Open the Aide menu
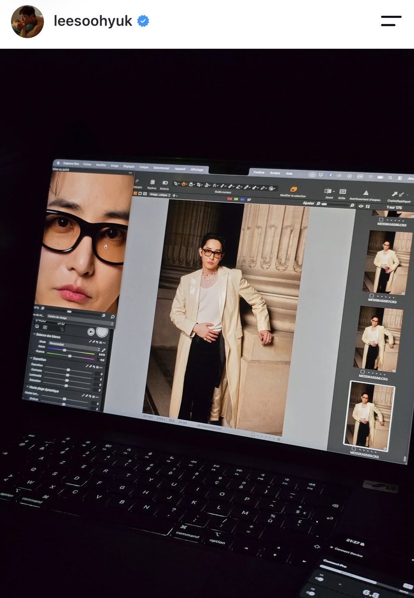The width and height of the screenshot is (414, 598). [289, 173]
